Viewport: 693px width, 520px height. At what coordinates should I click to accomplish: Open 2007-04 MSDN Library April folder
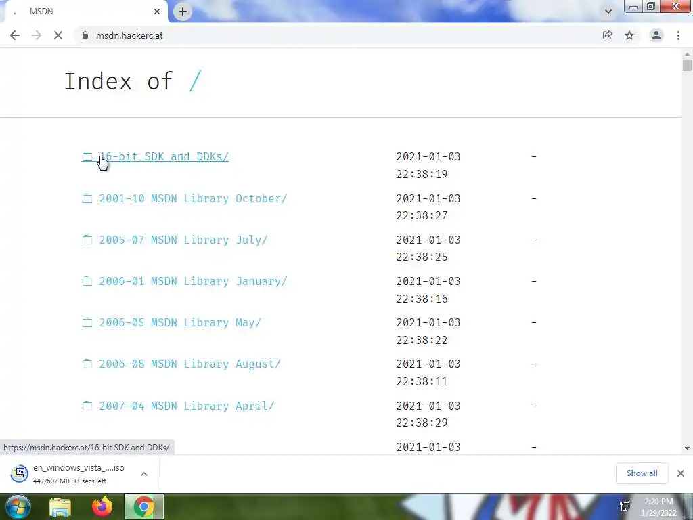point(187,406)
